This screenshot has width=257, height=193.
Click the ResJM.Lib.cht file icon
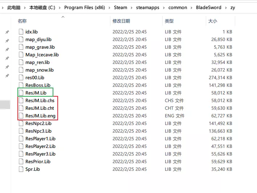[x=21, y=108]
